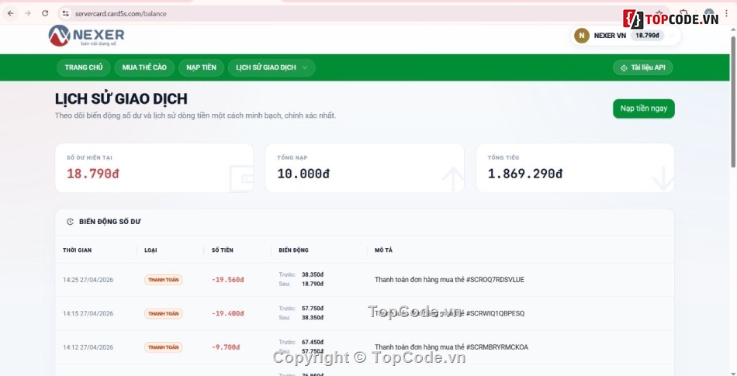The height and width of the screenshot is (376, 737).
Task: Click order description #SCRMBRYRMCKOA
Action: (452, 347)
